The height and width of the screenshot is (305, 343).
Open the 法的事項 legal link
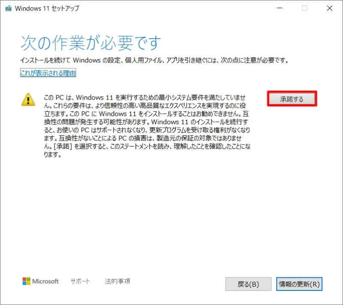(x=117, y=281)
